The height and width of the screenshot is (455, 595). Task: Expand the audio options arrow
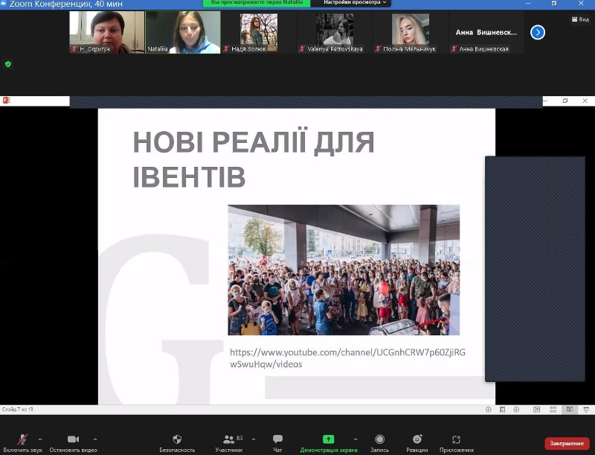[x=40, y=439]
